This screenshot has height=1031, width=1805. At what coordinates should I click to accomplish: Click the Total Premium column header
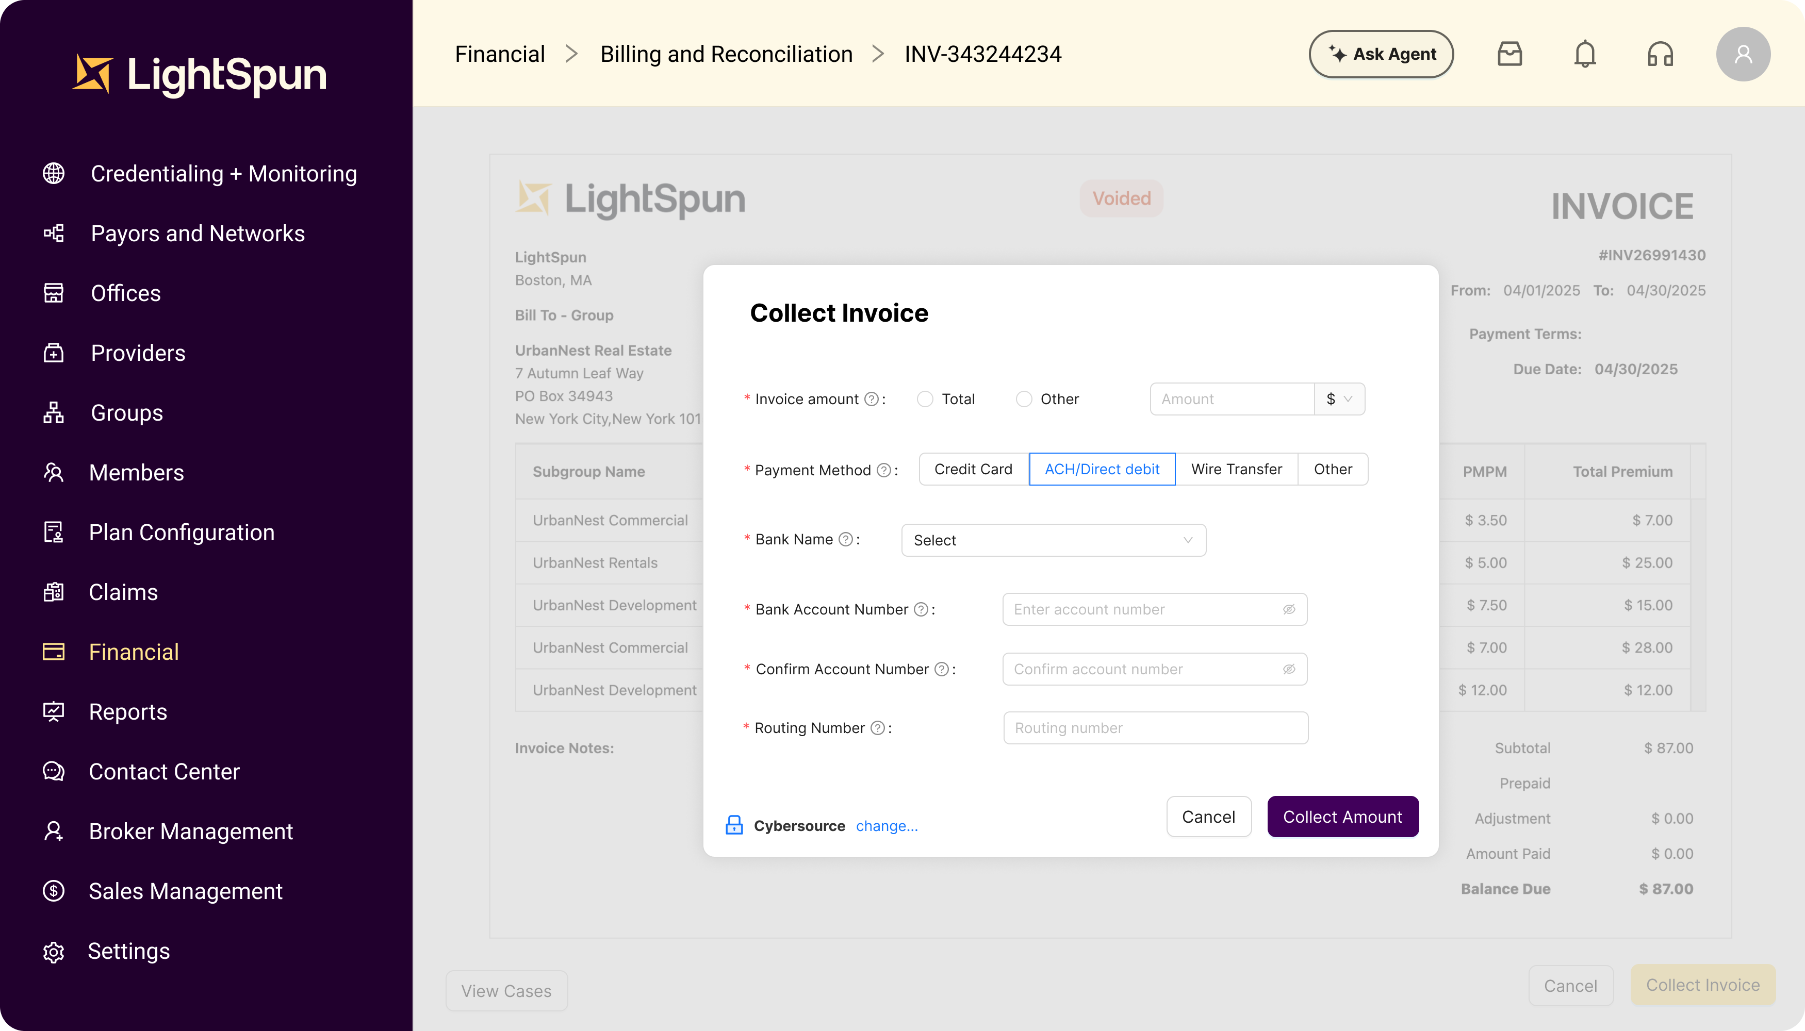tap(1622, 472)
